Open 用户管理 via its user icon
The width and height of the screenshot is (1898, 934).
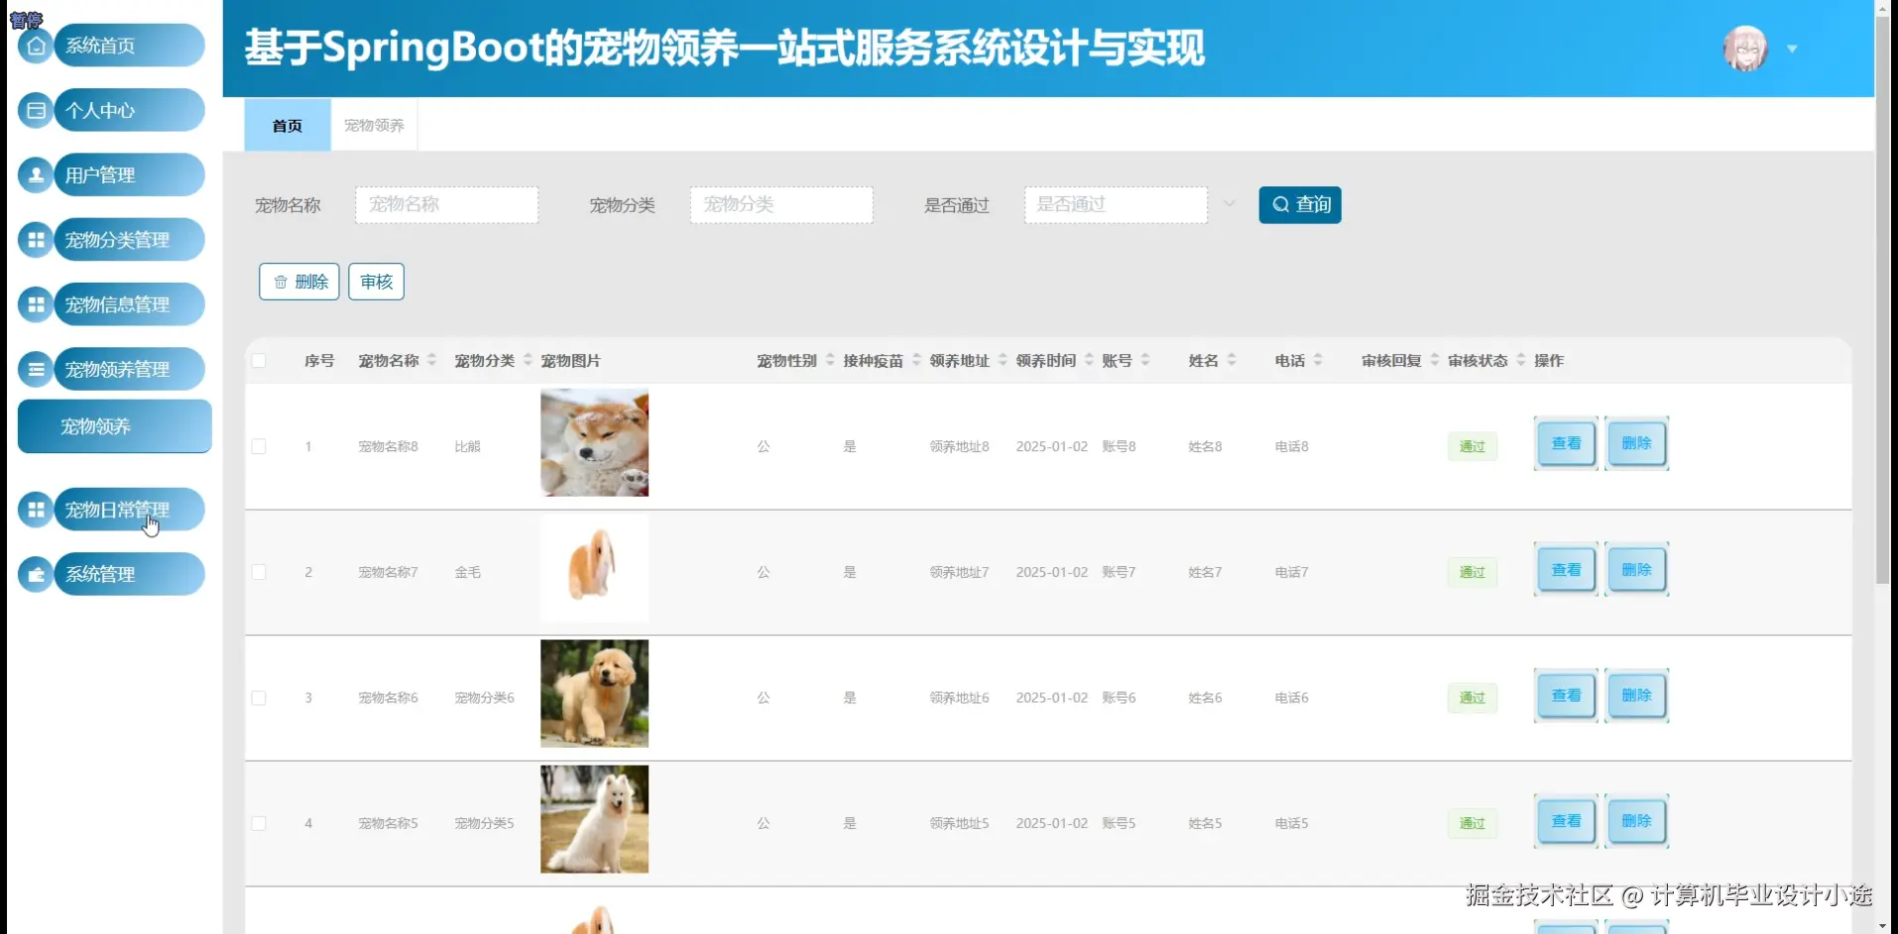35,175
